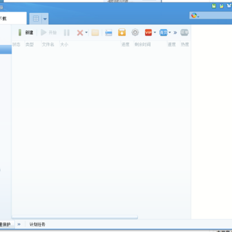Click the shirt skin icon in title bar
Viewport: 232px width, 232px height.
click(229, 6)
